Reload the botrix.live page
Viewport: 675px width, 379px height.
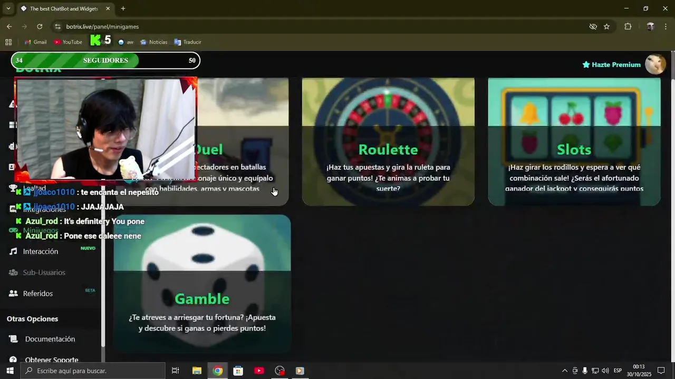(x=40, y=26)
